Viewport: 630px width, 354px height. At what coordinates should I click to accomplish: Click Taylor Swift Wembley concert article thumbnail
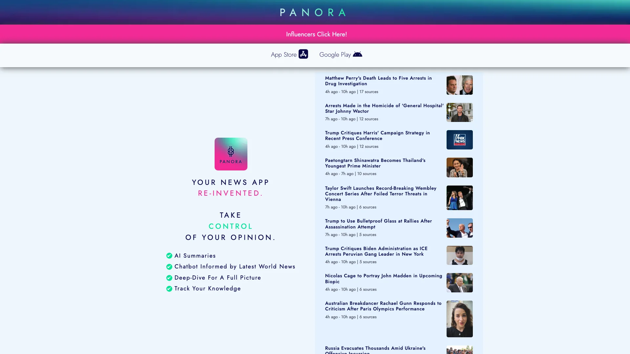pyautogui.click(x=459, y=198)
